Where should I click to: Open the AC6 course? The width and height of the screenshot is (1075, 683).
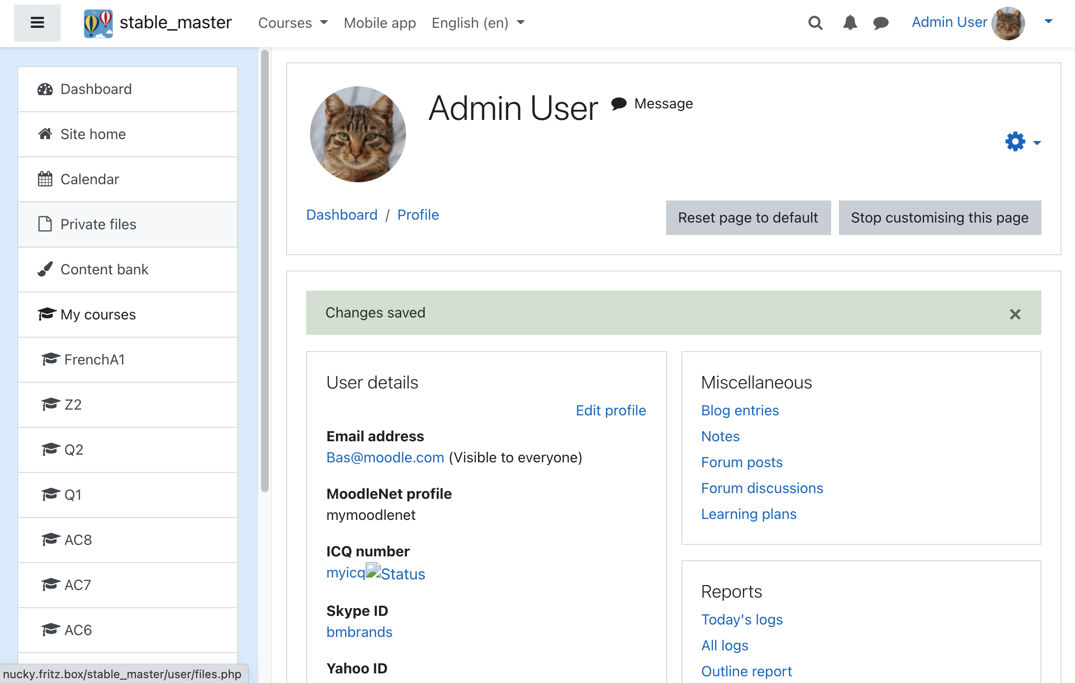pos(128,630)
